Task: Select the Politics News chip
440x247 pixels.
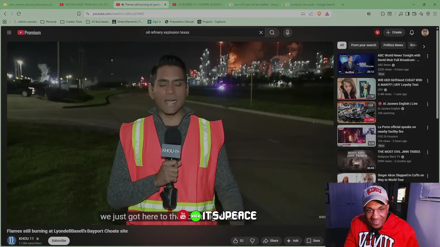Action: tap(393, 45)
